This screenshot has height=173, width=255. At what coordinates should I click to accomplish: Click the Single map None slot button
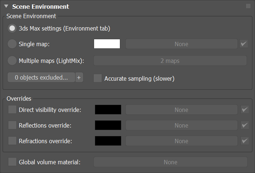(182, 44)
